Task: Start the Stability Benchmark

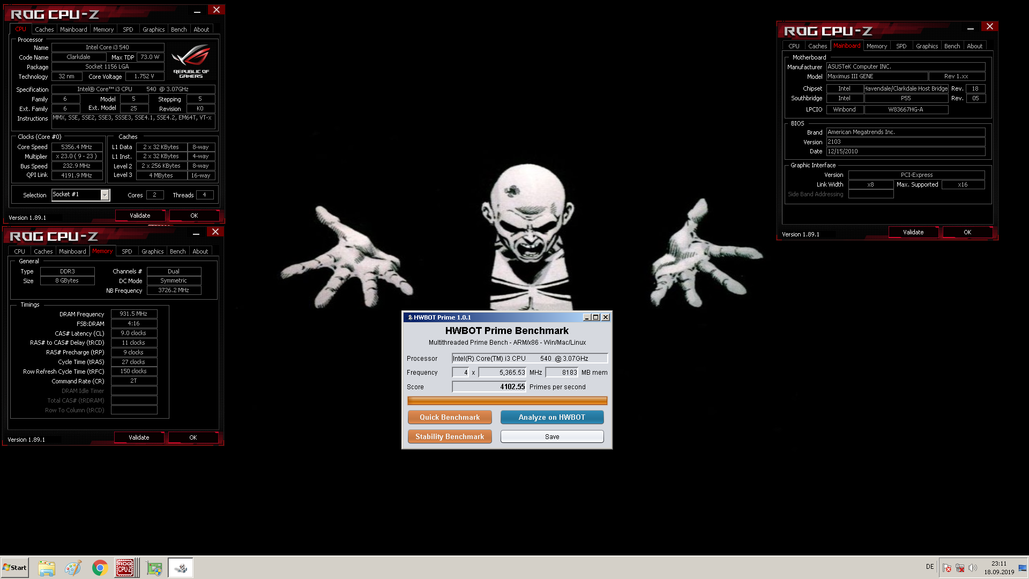Action: 450,436
